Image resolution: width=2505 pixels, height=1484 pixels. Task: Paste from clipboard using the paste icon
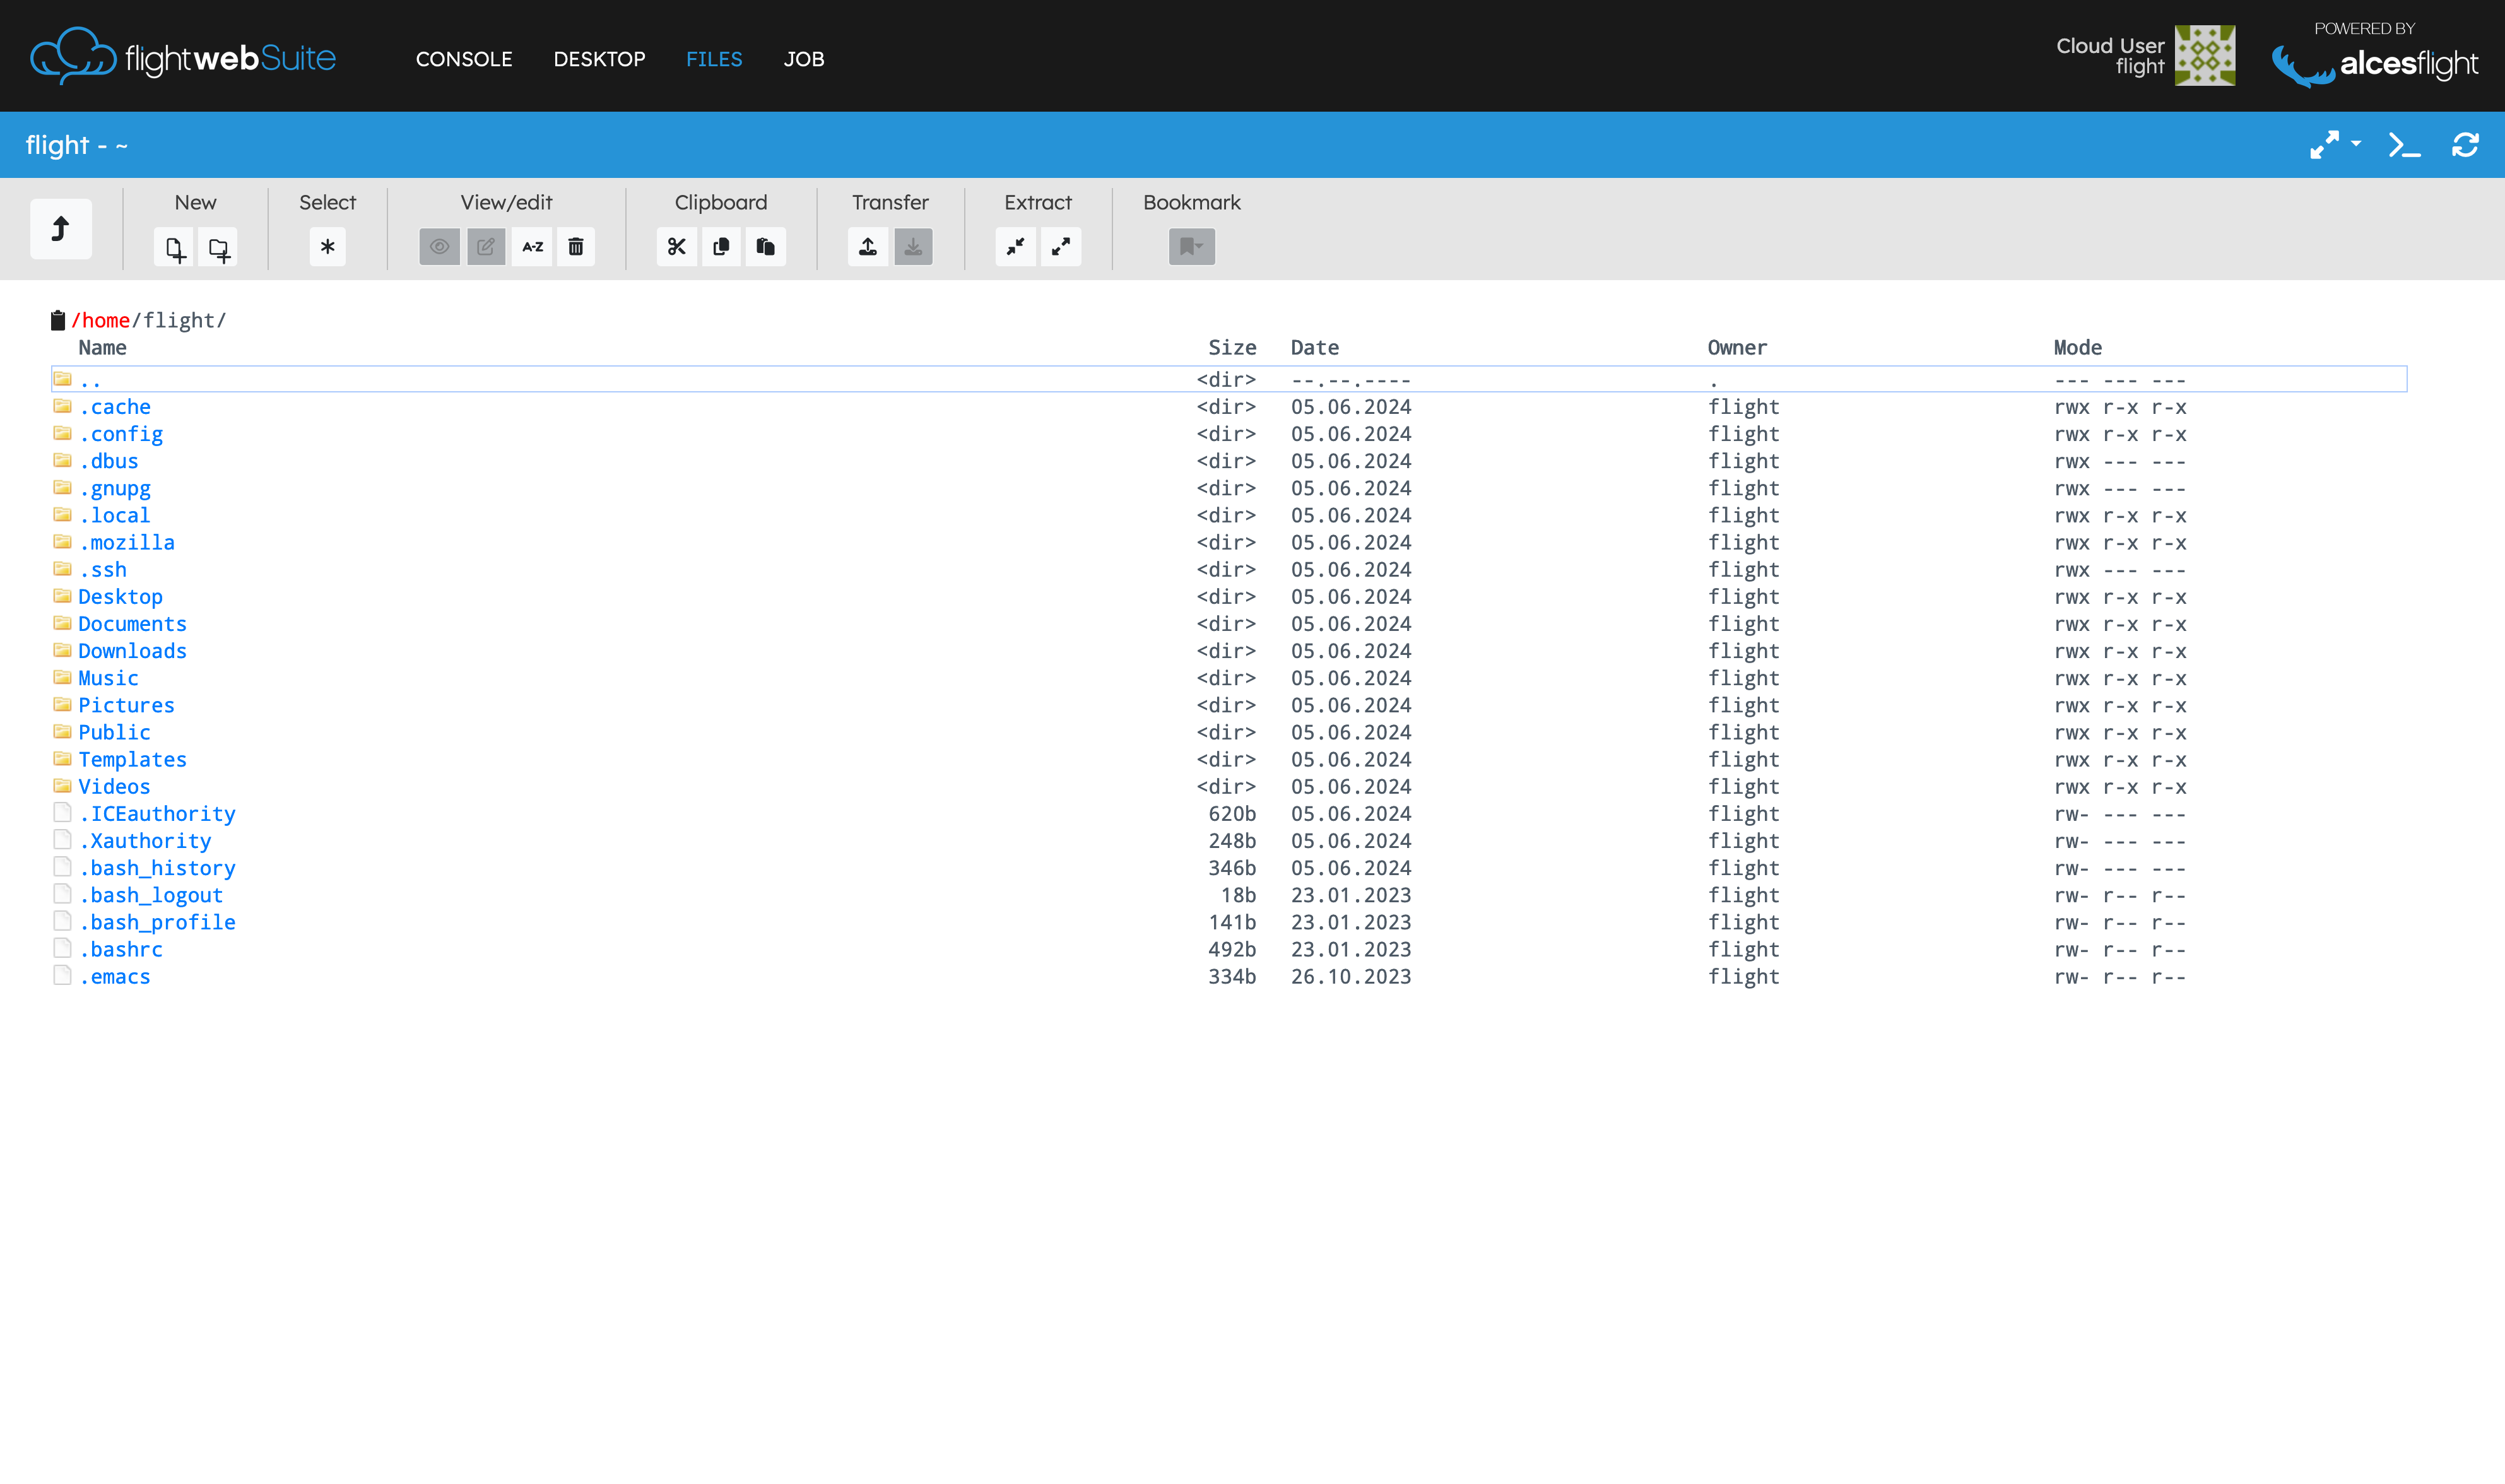click(765, 247)
